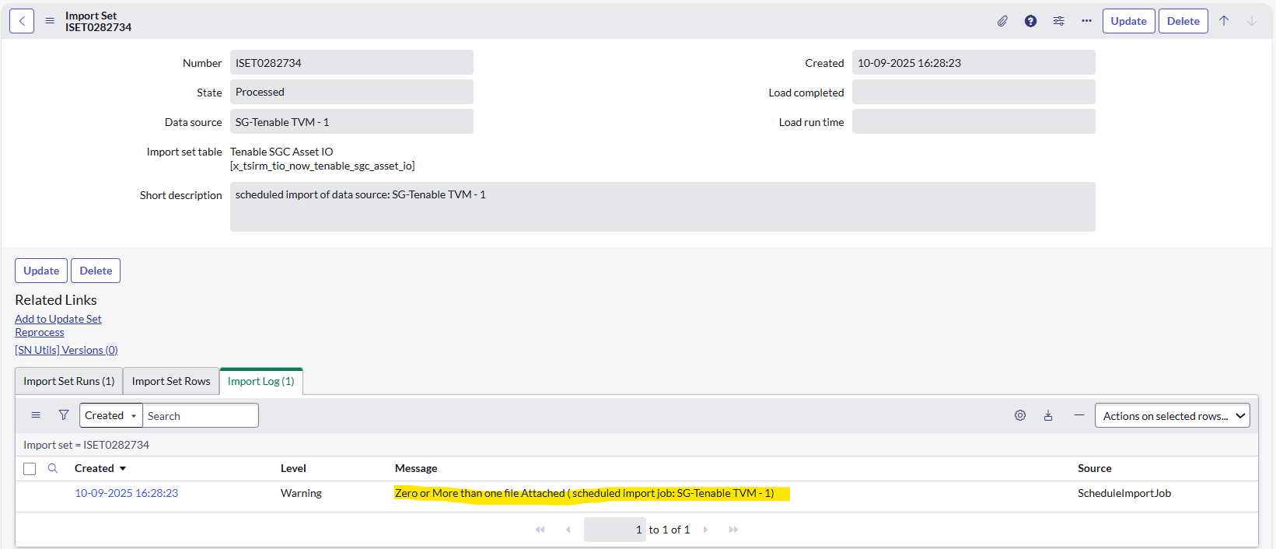Click the Level column header
Screen dimensions: 1276x549
(x=293, y=468)
